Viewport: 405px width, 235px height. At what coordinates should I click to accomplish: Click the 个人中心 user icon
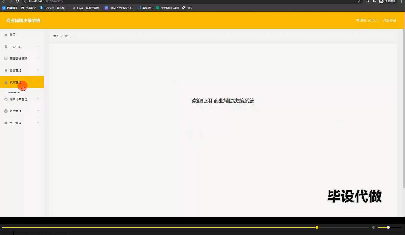coord(6,46)
